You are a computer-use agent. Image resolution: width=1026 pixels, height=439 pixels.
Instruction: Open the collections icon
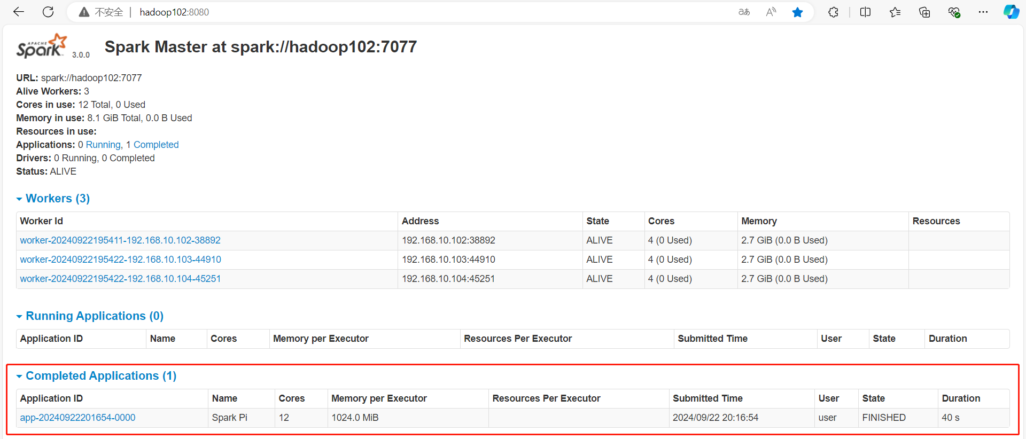pos(924,12)
